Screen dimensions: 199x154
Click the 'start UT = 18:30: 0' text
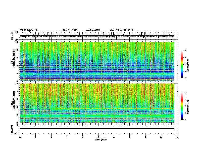121,30
